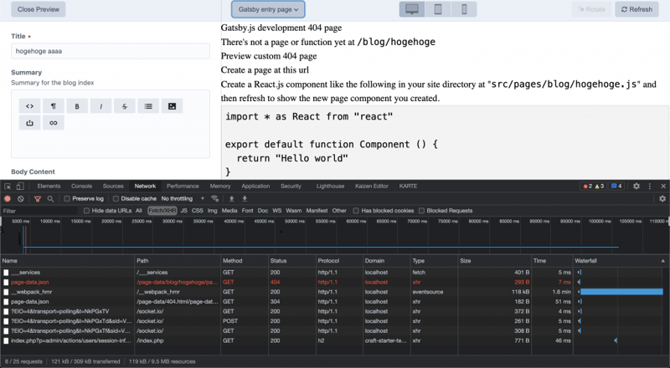Apply italic formatting in Summary editor
This screenshot has width=670, height=368.
(100, 106)
